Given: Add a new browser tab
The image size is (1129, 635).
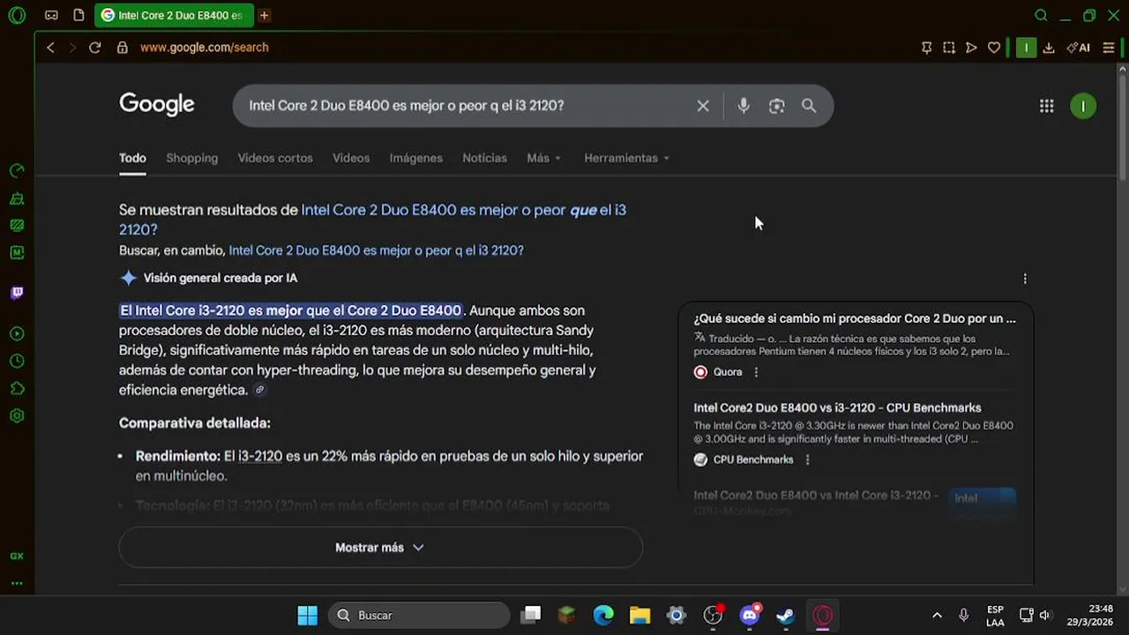Looking at the screenshot, I should pos(264,15).
